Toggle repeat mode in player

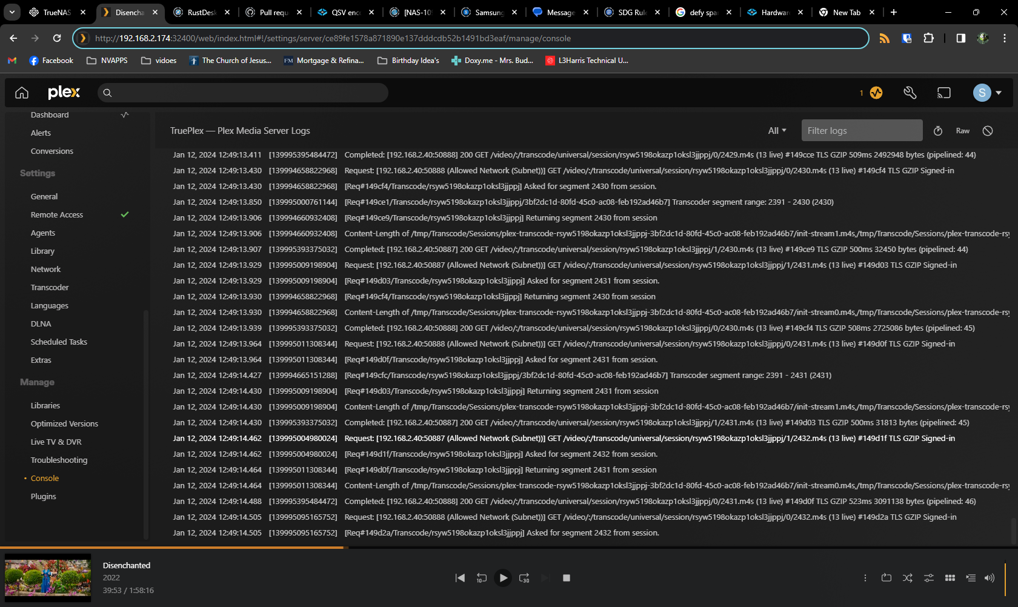tap(887, 578)
